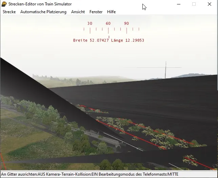218x178 pixels.
Task: Click the maximize button in title bar
Action: point(194,4)
